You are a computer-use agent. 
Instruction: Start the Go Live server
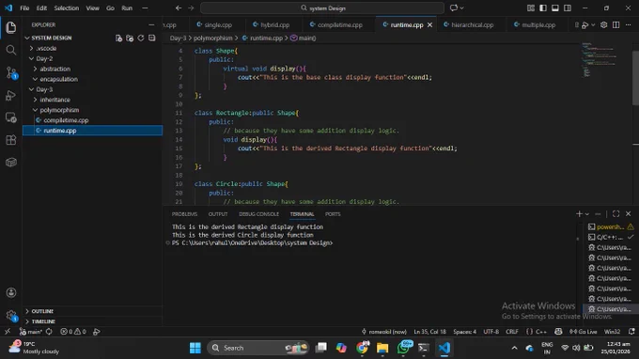tap(584, 332)
